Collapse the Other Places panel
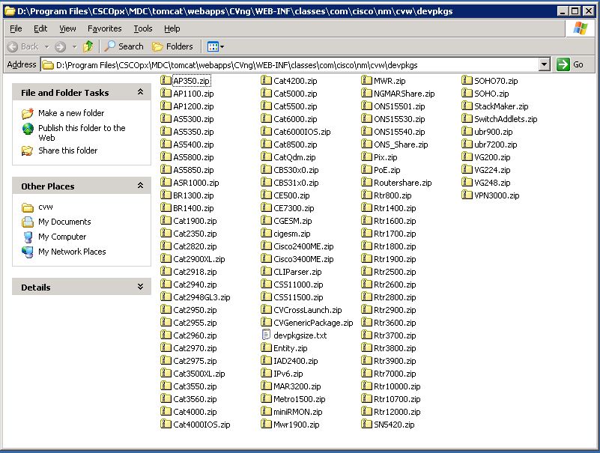Image resolution: width=600 pixels, height=453 pixels. click(140, 186)
